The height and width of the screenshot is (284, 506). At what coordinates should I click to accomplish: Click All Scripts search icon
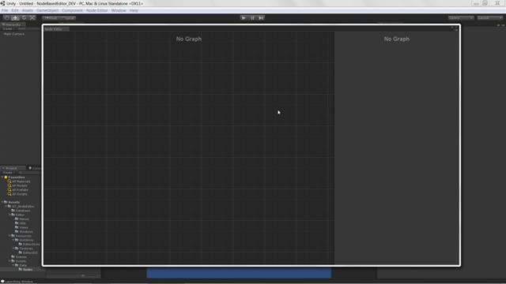click(x=9, y=194)
